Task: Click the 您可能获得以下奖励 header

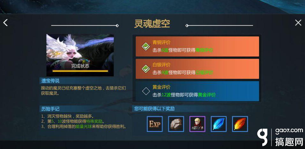Action: [x=154, y=109]
